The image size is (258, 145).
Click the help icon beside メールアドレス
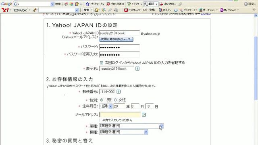pos(144,114)
